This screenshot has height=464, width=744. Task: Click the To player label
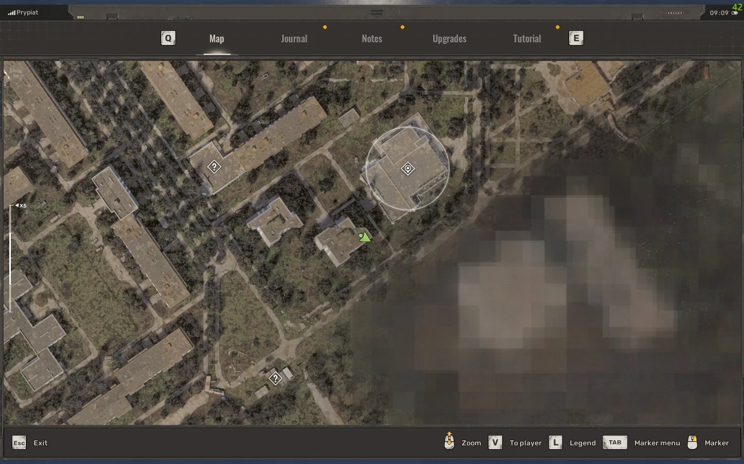(525, 443)
